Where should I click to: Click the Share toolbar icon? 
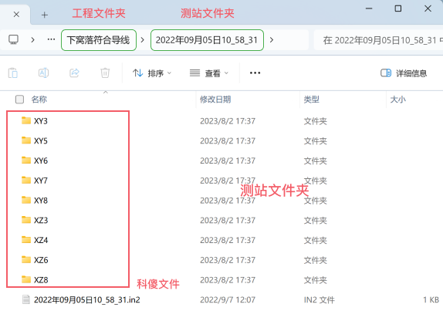pos(74,73)
